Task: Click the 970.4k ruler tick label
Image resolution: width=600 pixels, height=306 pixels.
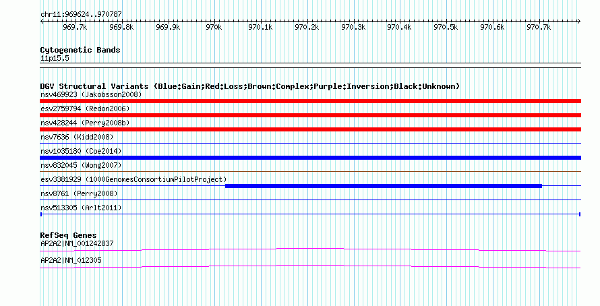Action: pyautogui.click(x=399, y=27)
